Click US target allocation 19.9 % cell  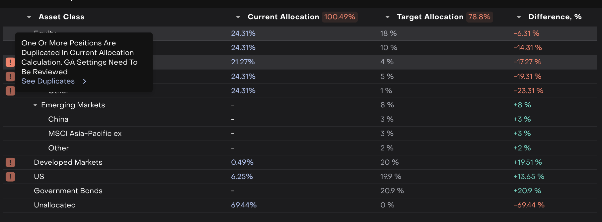[391, 177]
